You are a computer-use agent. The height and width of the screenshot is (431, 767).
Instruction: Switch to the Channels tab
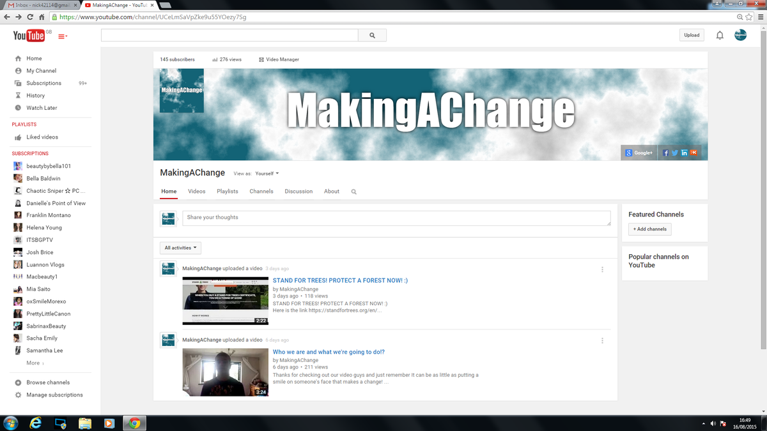tap(261, 192)
